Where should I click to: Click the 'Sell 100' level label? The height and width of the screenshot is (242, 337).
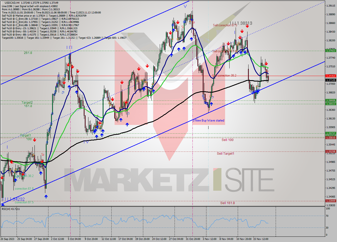tap(227, 140)
